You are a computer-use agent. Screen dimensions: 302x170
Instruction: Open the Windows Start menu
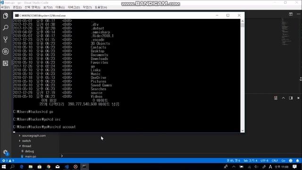pyautogui.click(x=4, y=167)
